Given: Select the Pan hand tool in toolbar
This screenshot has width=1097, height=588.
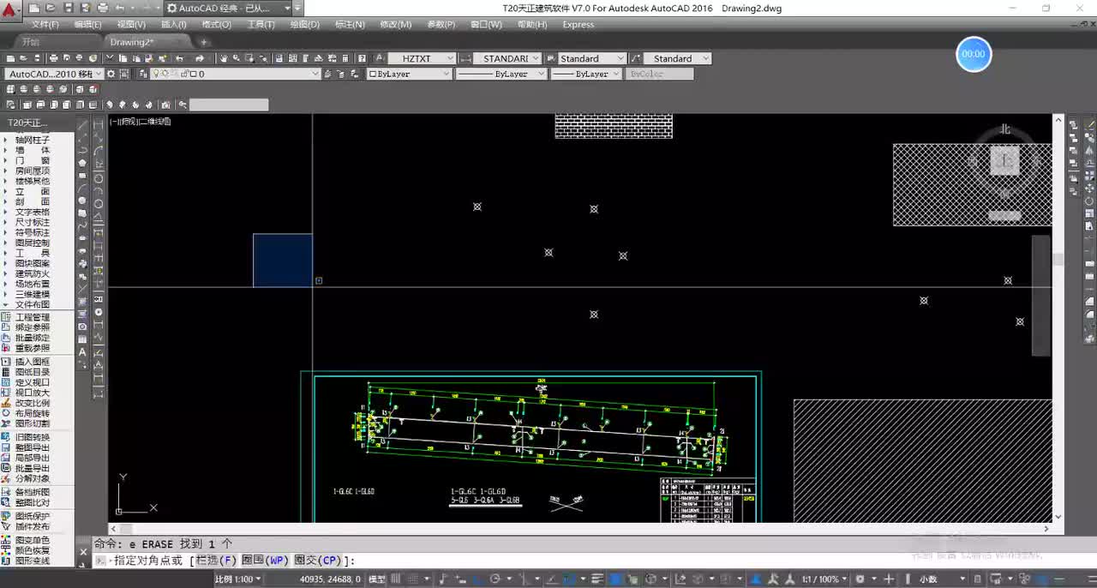Looking at the screenshot, I should tap(224, 58).
